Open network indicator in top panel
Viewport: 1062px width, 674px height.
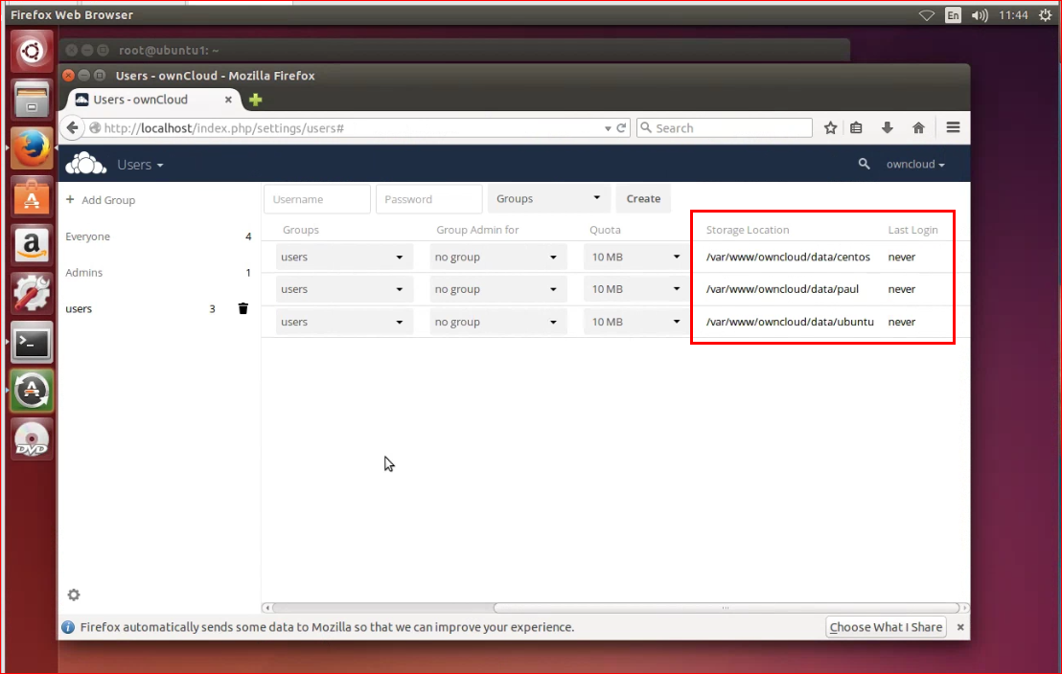point(927,15)
